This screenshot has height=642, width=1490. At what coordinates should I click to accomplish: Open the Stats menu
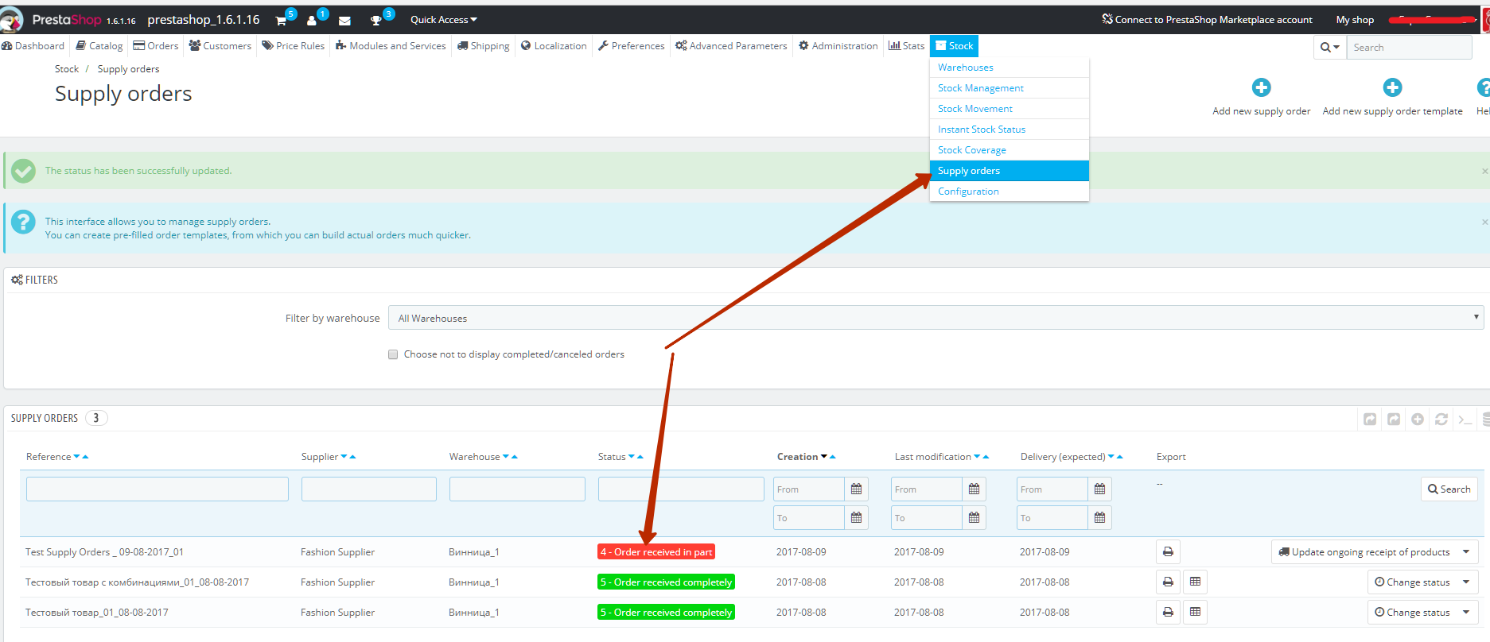point(907,46)
